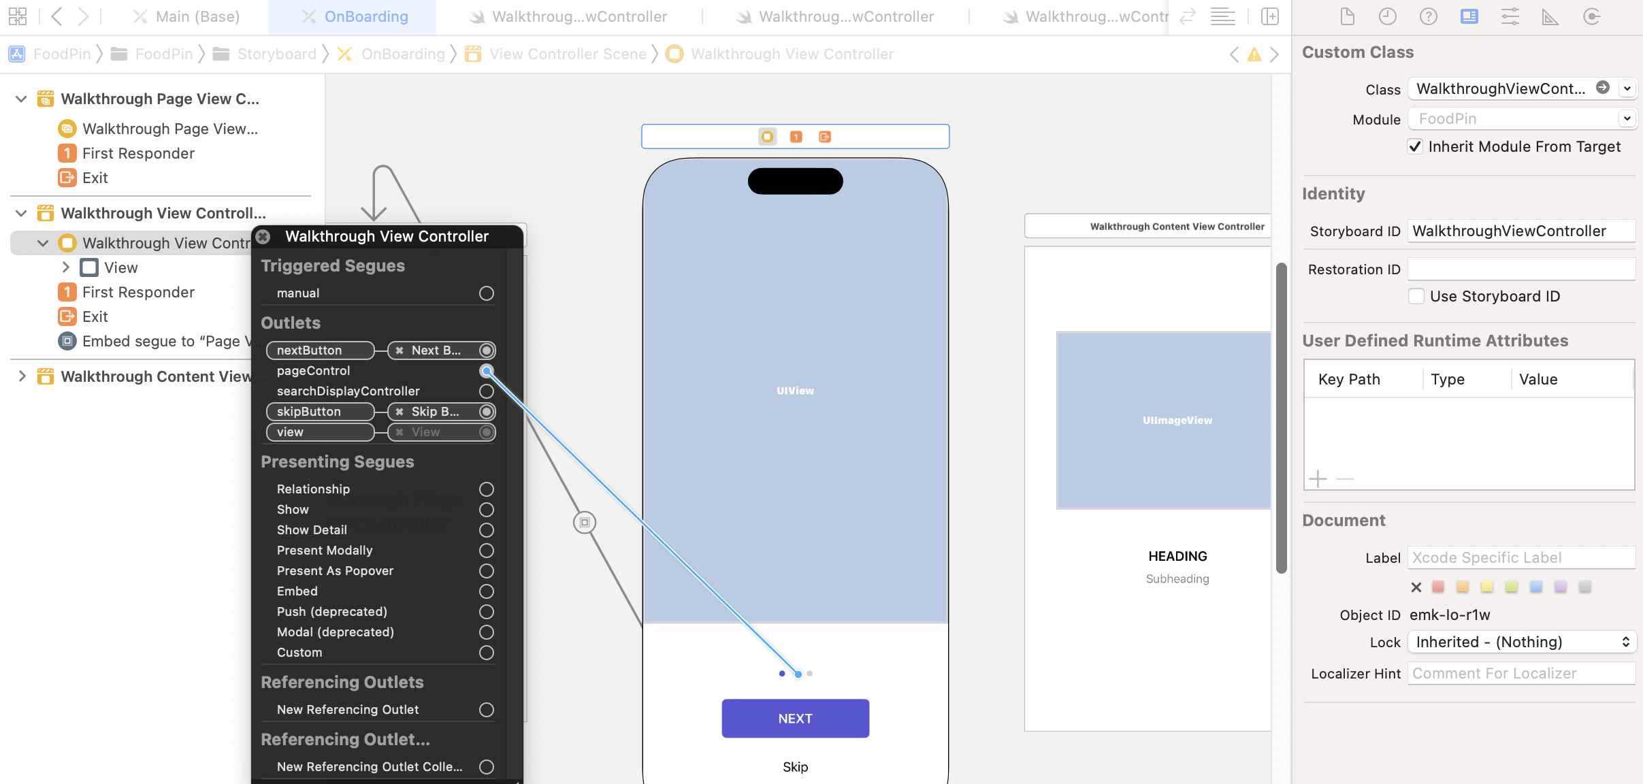
Task: Click the back navigation arrow
Action: 58,16
